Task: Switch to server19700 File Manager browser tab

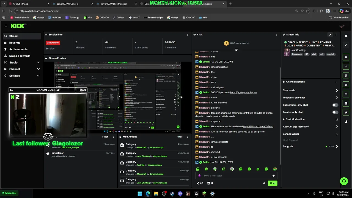Action: coord(117,4)
